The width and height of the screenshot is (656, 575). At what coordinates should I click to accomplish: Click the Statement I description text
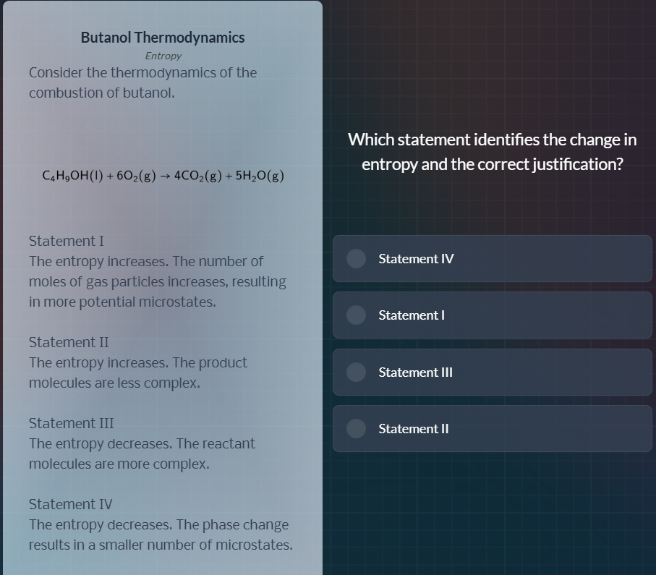pyautogui.click(x=158, y=281)
